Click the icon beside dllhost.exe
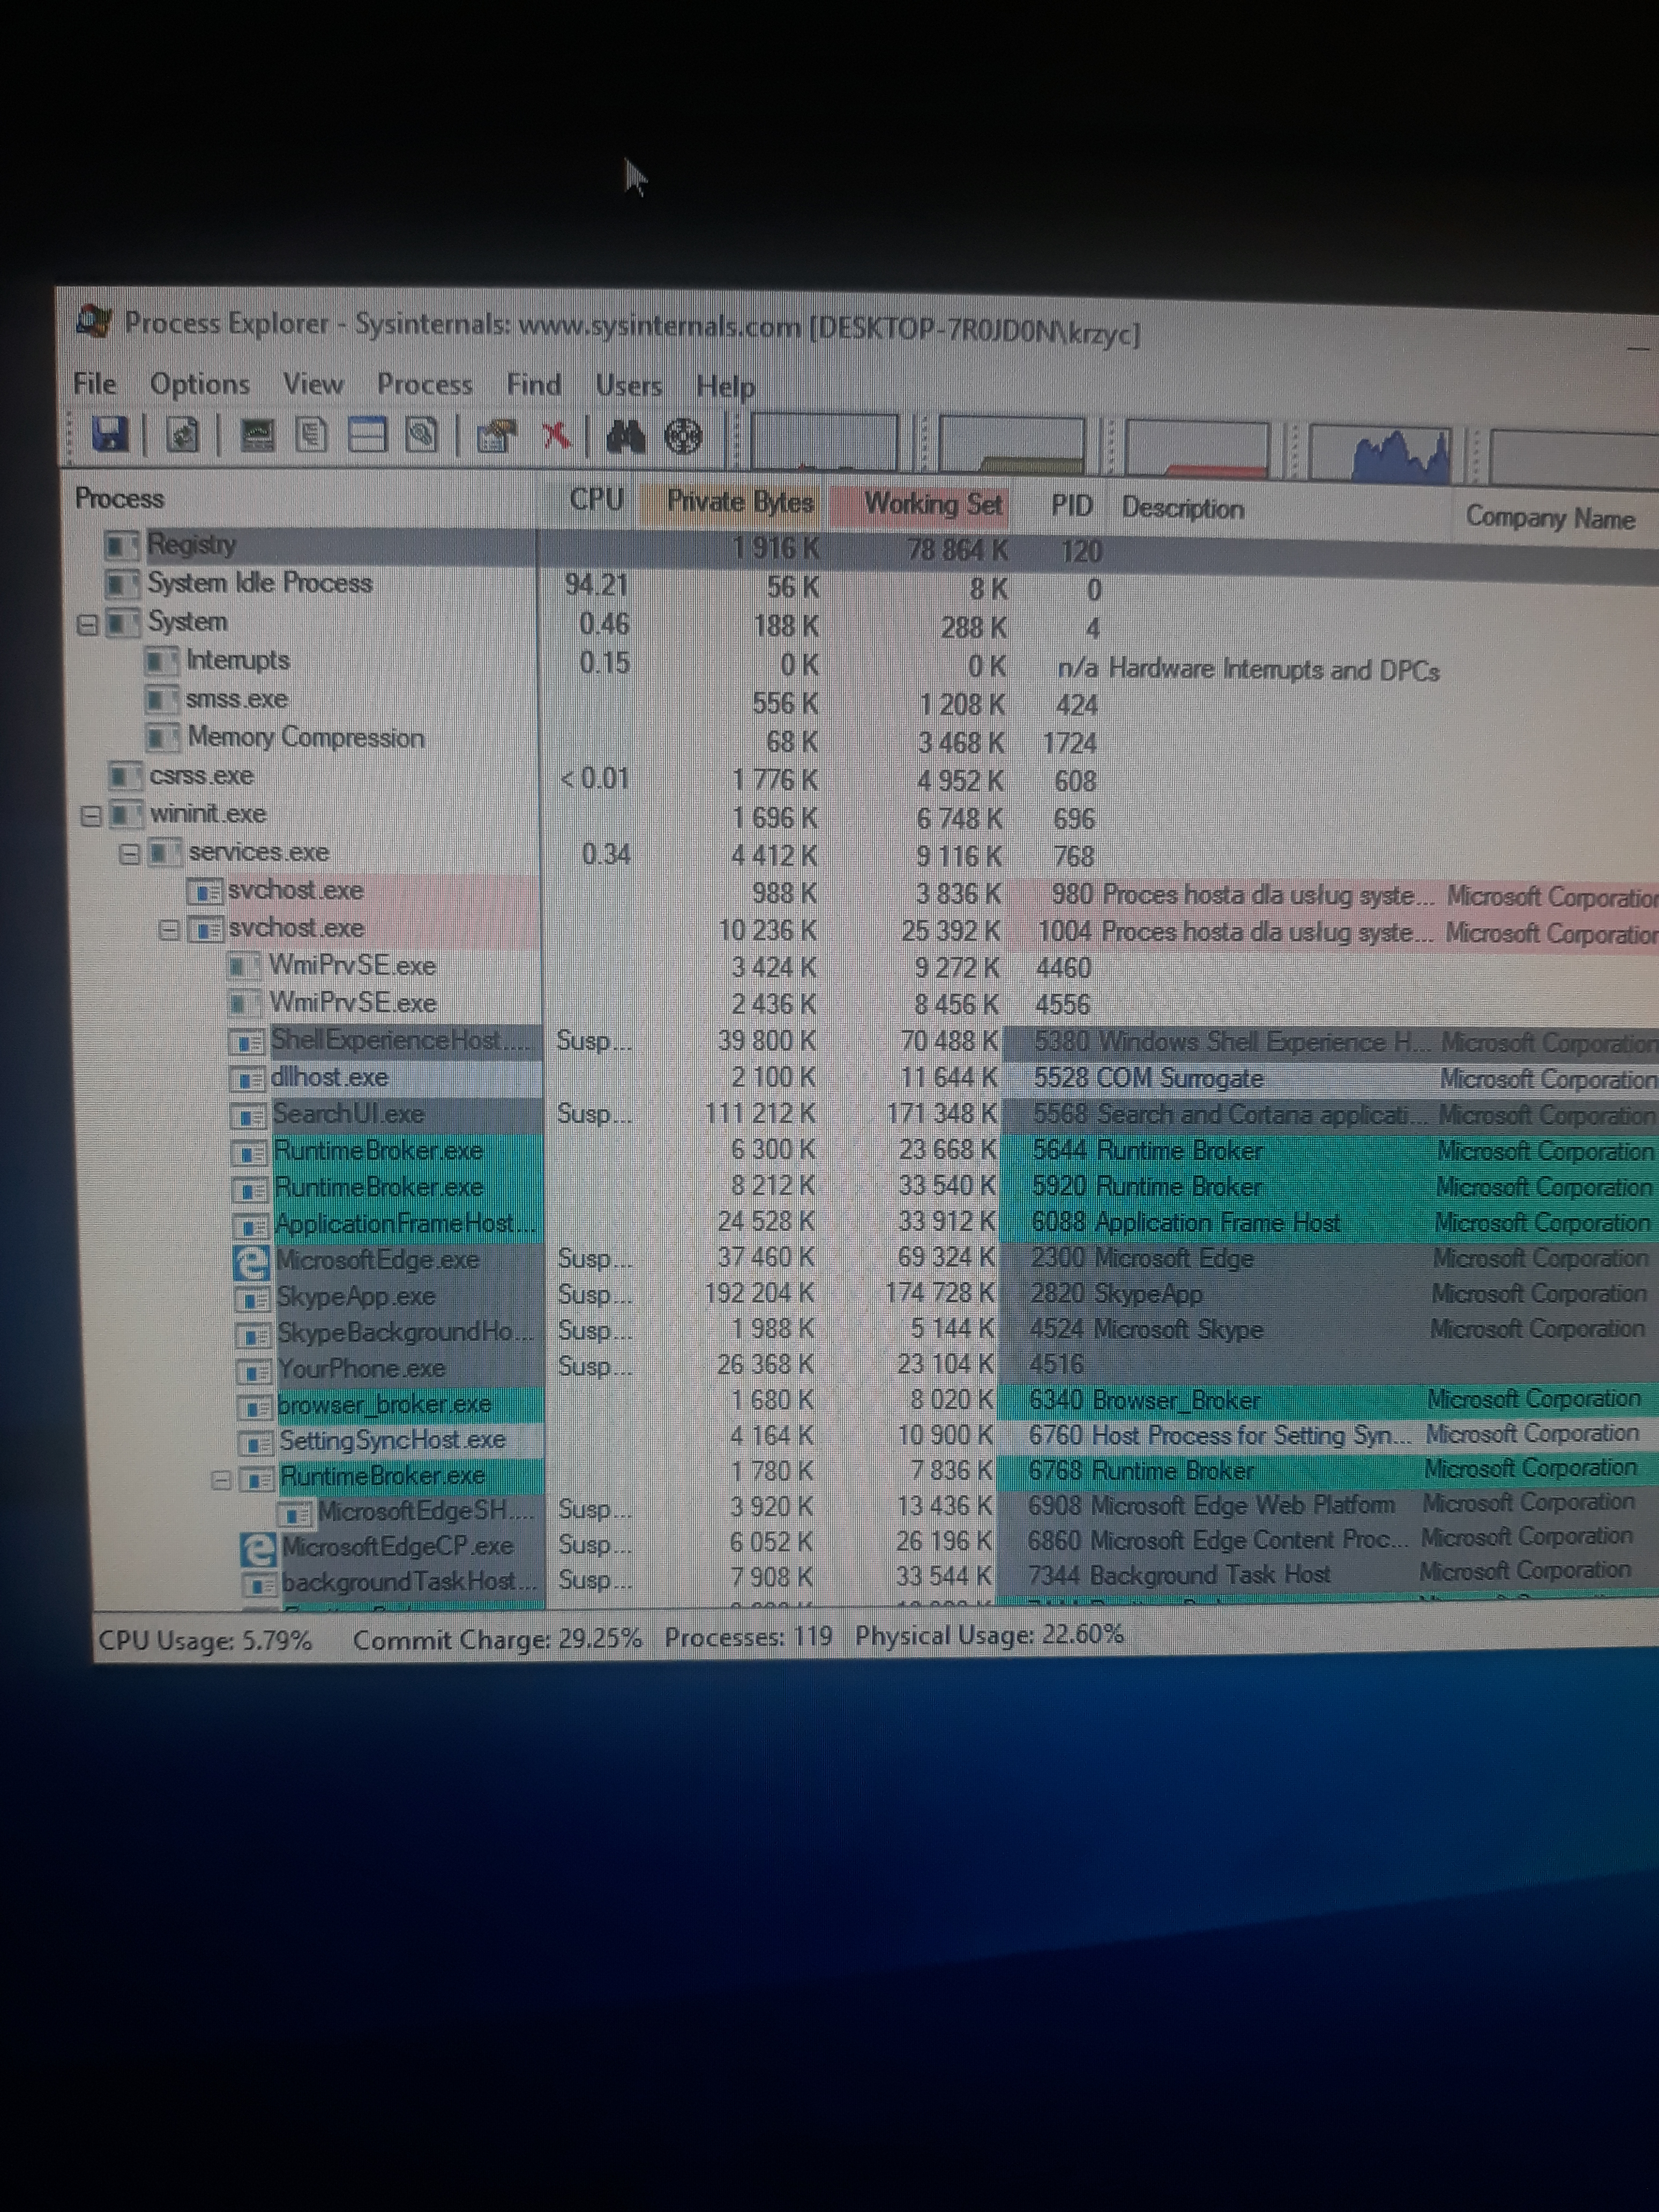1659x2212 pixels. click(x=246, y=1079)
